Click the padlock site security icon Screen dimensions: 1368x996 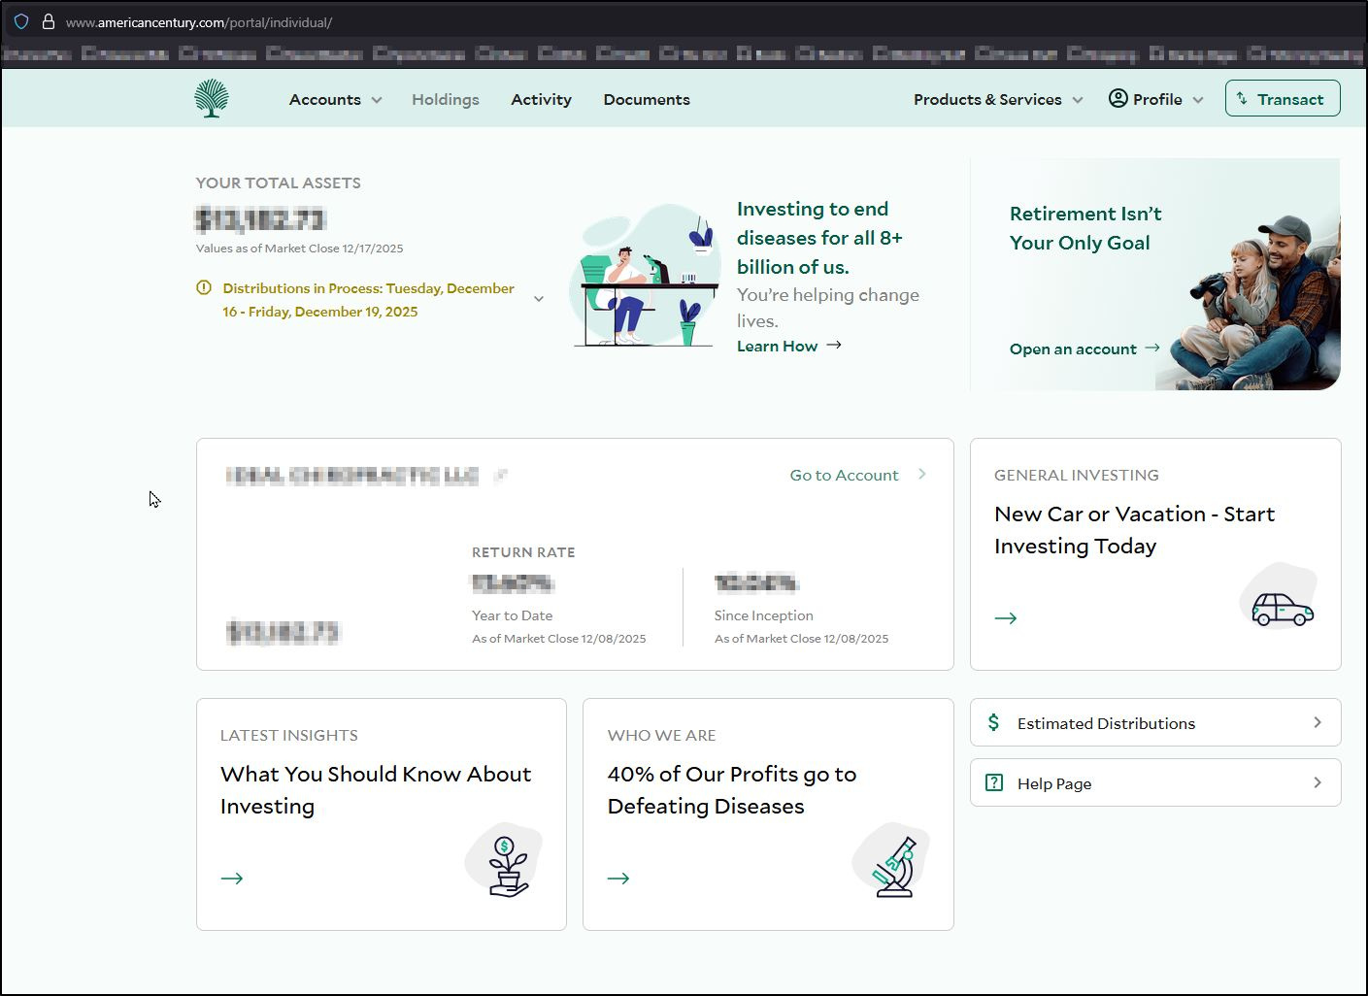click(x=48, y=21)
